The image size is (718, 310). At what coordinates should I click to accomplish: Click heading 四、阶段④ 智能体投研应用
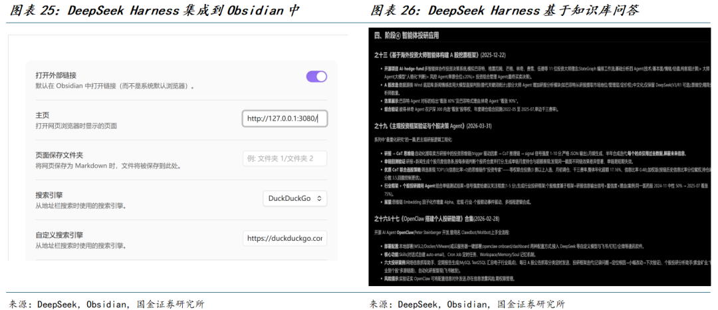pos(408,35)
